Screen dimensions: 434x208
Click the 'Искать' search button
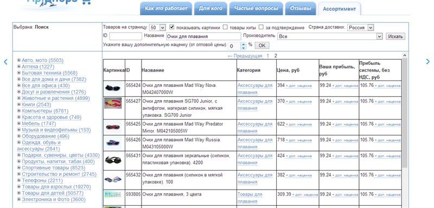click(395, 36)
